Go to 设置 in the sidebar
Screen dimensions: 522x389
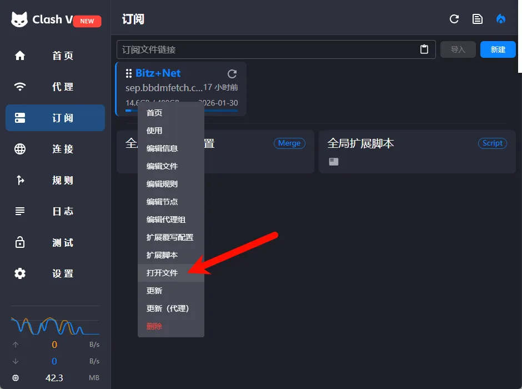(x=56, y=274)
